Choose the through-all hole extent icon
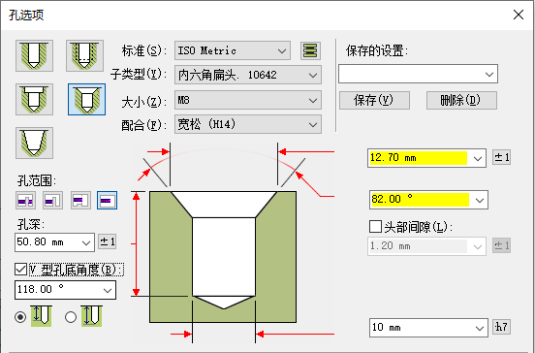This screenshot has height=353, width=535. click(x=25, y=201)
